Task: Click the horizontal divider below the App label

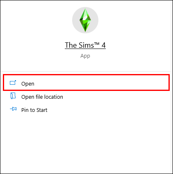Action: point(86,72)
